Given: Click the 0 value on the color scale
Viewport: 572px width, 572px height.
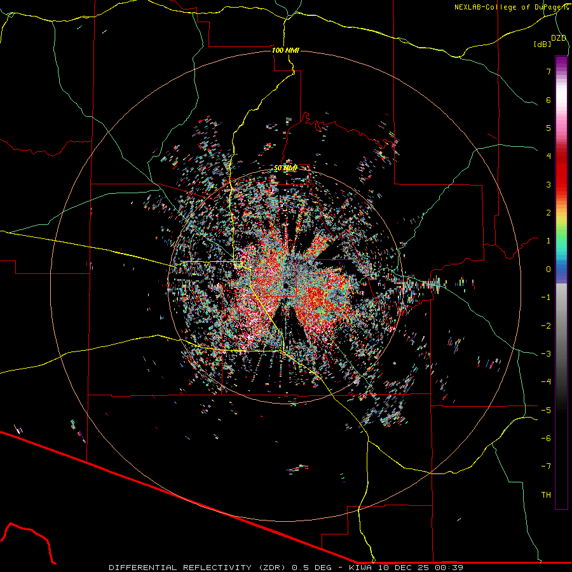Looking at the screenshot, I should tap(548, 269).
